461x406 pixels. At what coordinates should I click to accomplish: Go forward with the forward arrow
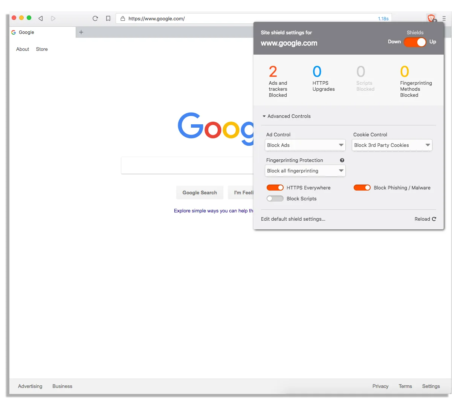pyautogui.click(x=53, y=18)
